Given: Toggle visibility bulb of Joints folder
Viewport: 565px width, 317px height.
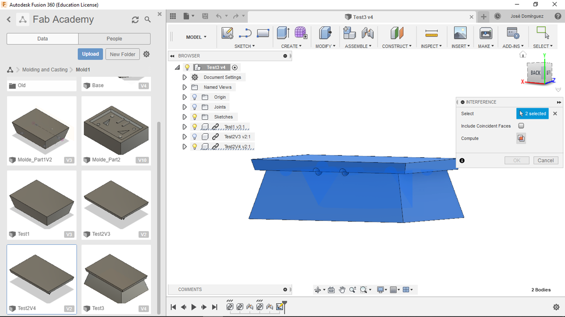Looking at the screenshot, I should coord(195,107).
